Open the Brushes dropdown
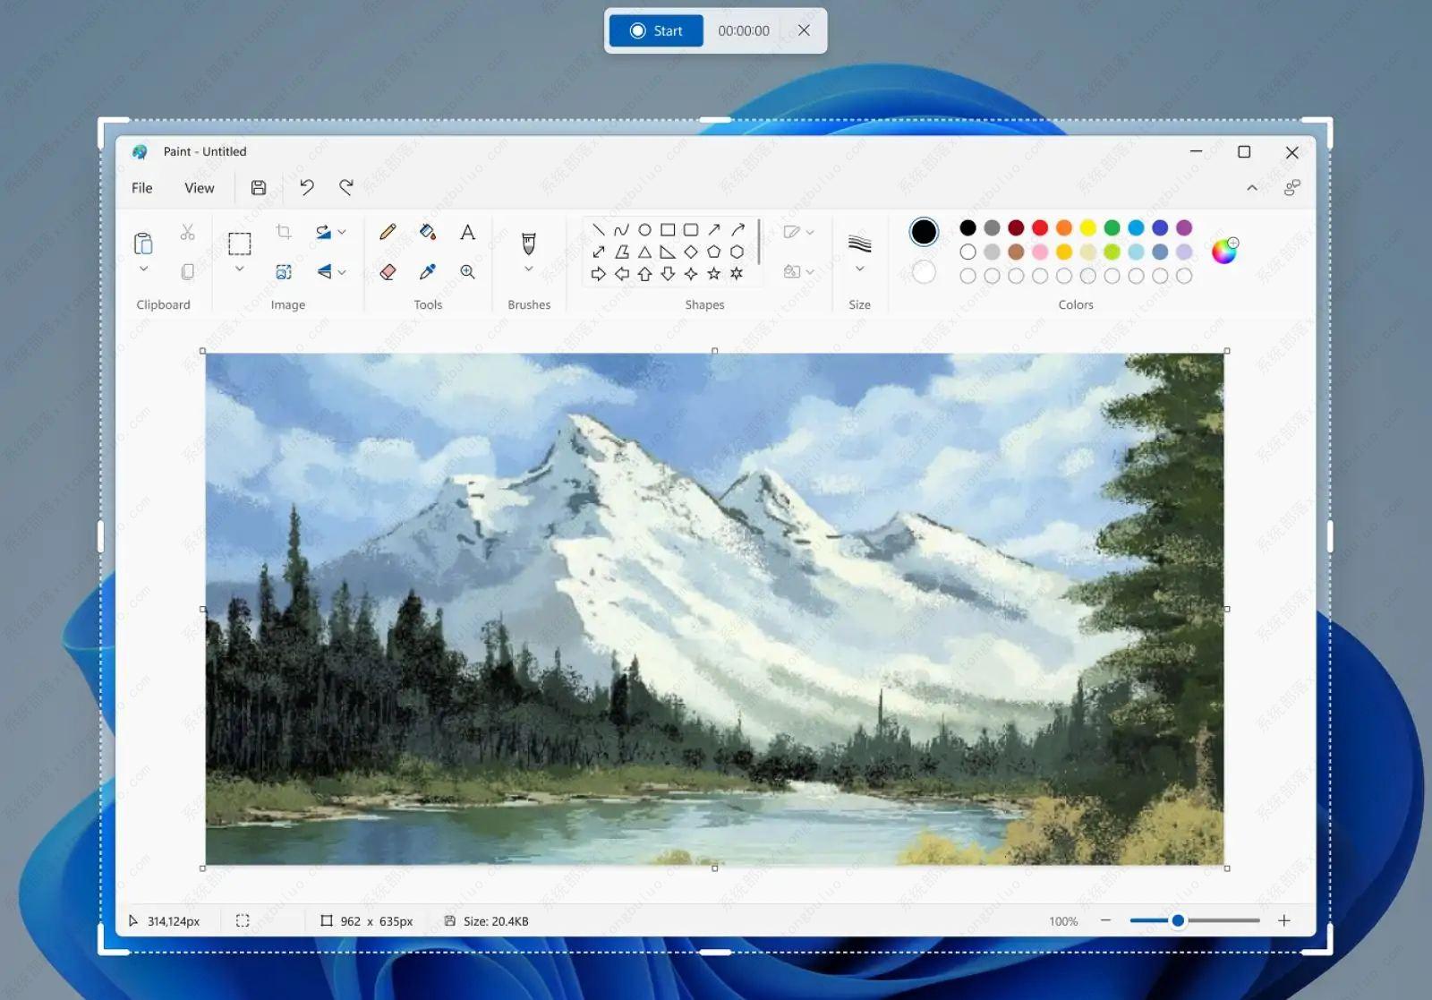The width and height of the screenshot is (1432, 1000). [x=528, y=268]
